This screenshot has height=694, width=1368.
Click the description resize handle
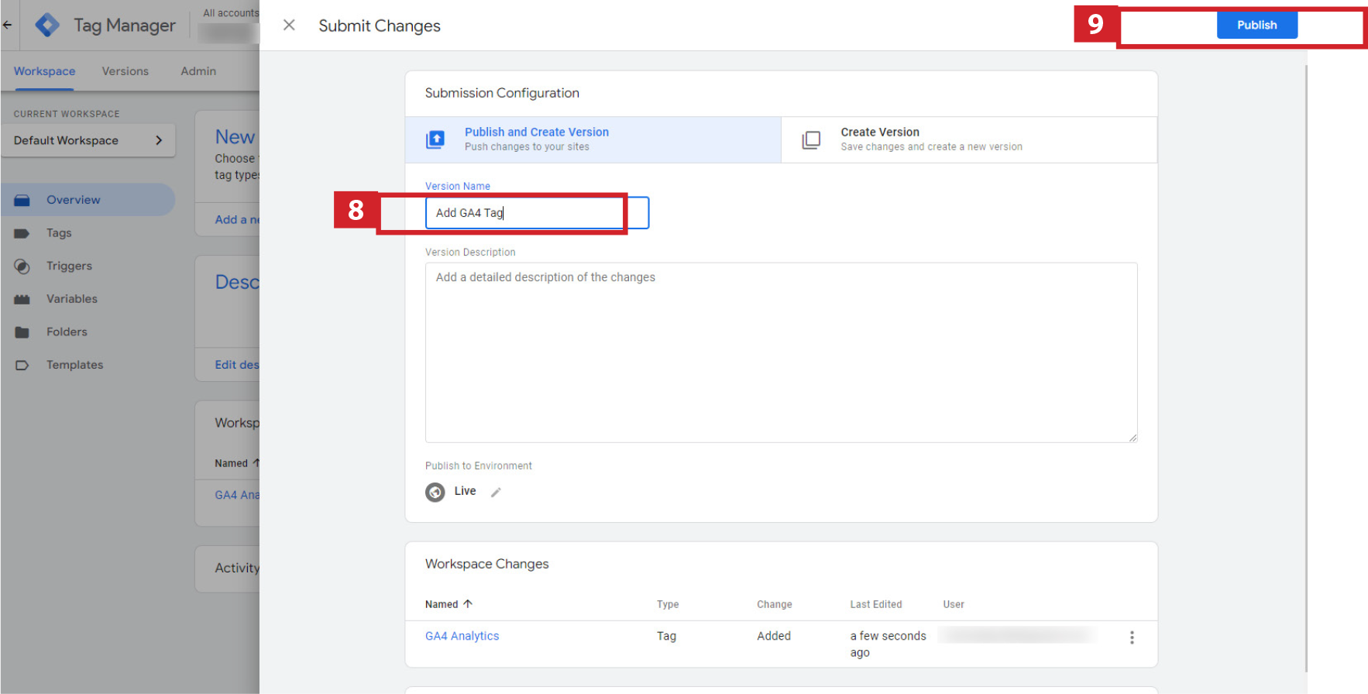pos(1133,438)
